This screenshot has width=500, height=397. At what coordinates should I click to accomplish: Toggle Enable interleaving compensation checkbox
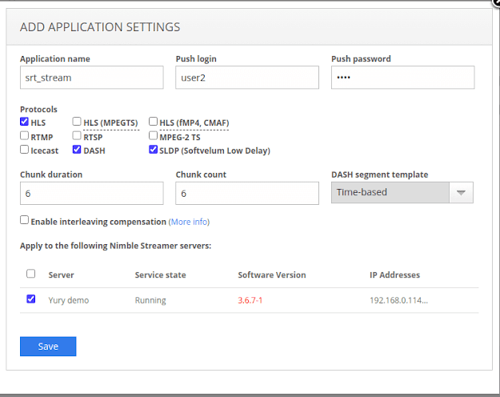pyautogui.click(x=25, y=220)
